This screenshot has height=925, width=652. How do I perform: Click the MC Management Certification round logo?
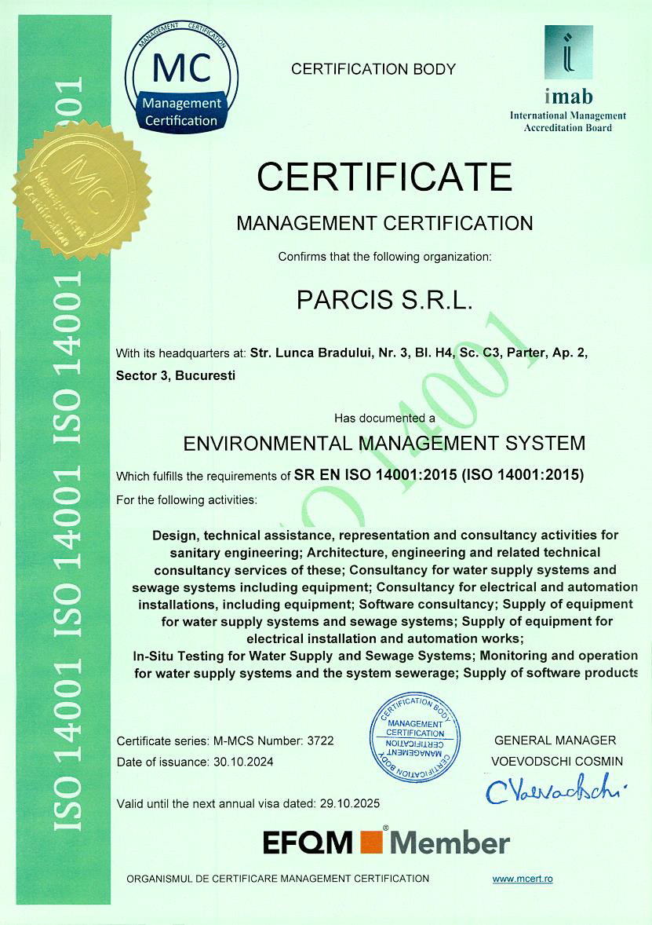[181, 77]
